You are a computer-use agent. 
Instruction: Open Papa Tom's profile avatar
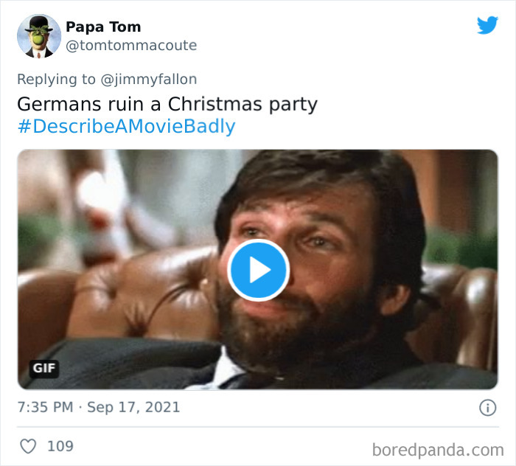coord(38,36)
